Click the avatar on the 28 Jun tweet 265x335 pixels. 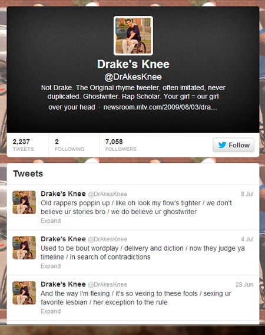(x=24, y=293)
